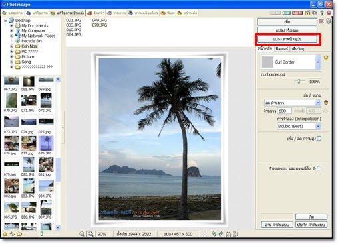Select the Home tab in right panel
Viewport: 338px width, 244px height.
[265, 48]
